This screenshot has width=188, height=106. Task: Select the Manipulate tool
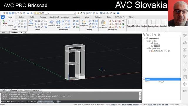click(84, 23)
